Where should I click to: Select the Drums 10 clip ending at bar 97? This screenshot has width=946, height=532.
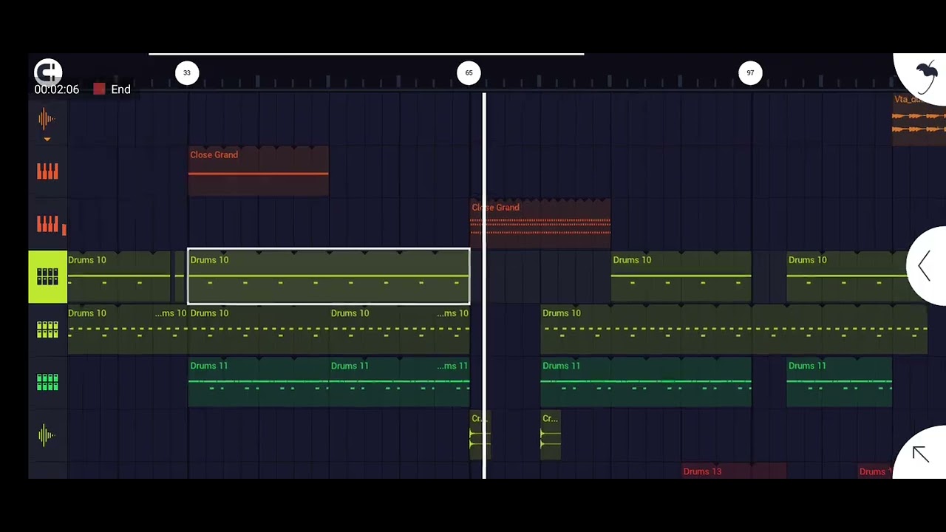(681, 276)
